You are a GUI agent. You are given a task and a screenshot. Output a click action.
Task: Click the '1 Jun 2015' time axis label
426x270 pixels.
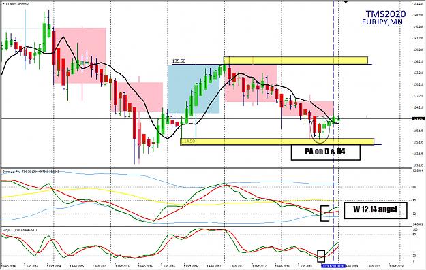coord(99,266)
